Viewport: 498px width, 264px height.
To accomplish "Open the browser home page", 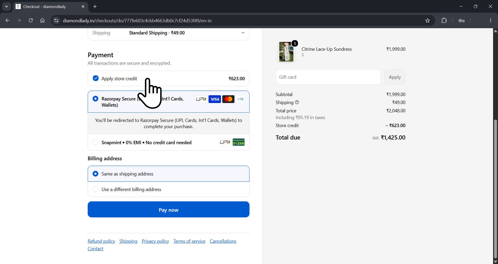I will [42, 20].
